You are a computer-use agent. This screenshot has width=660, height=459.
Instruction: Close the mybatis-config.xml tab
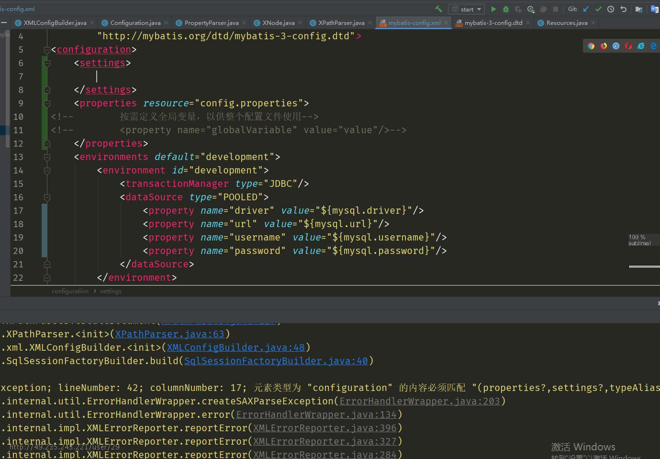click(x=446, y=23)
